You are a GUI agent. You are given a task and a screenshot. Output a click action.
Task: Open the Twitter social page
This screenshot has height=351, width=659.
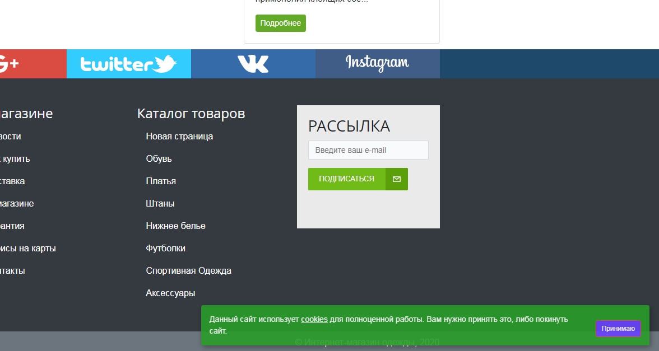point(128,63)
